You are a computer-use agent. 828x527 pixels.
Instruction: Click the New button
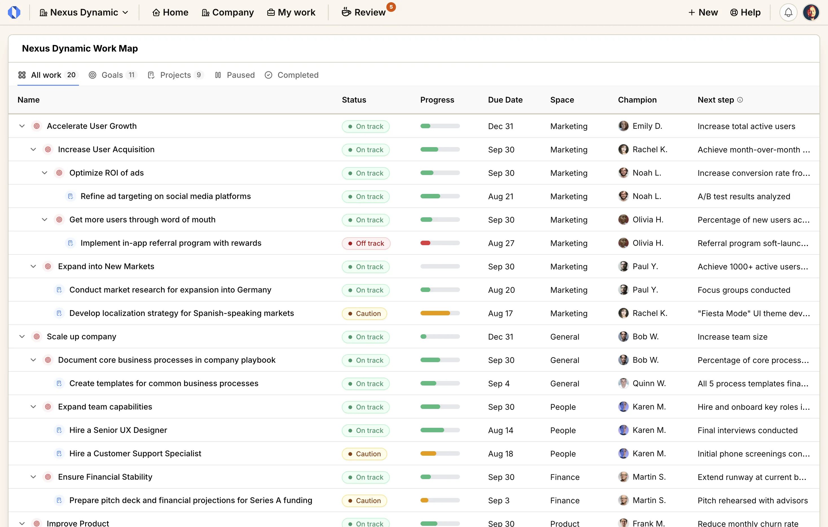click(703, 12)
